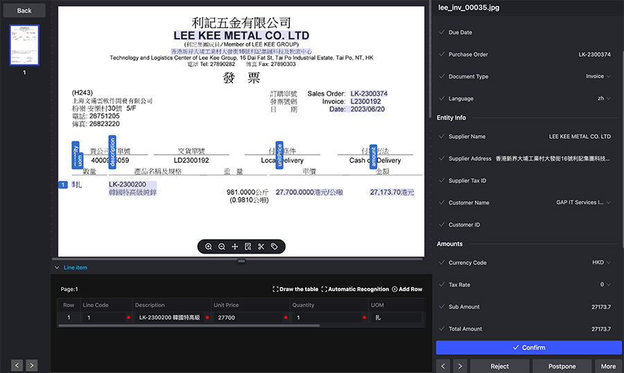Toggle the Supplier Address checkmark
Image resolution: width=624 pixels, height=373 pixels.
pyautogui.click(x=442, y=159)
